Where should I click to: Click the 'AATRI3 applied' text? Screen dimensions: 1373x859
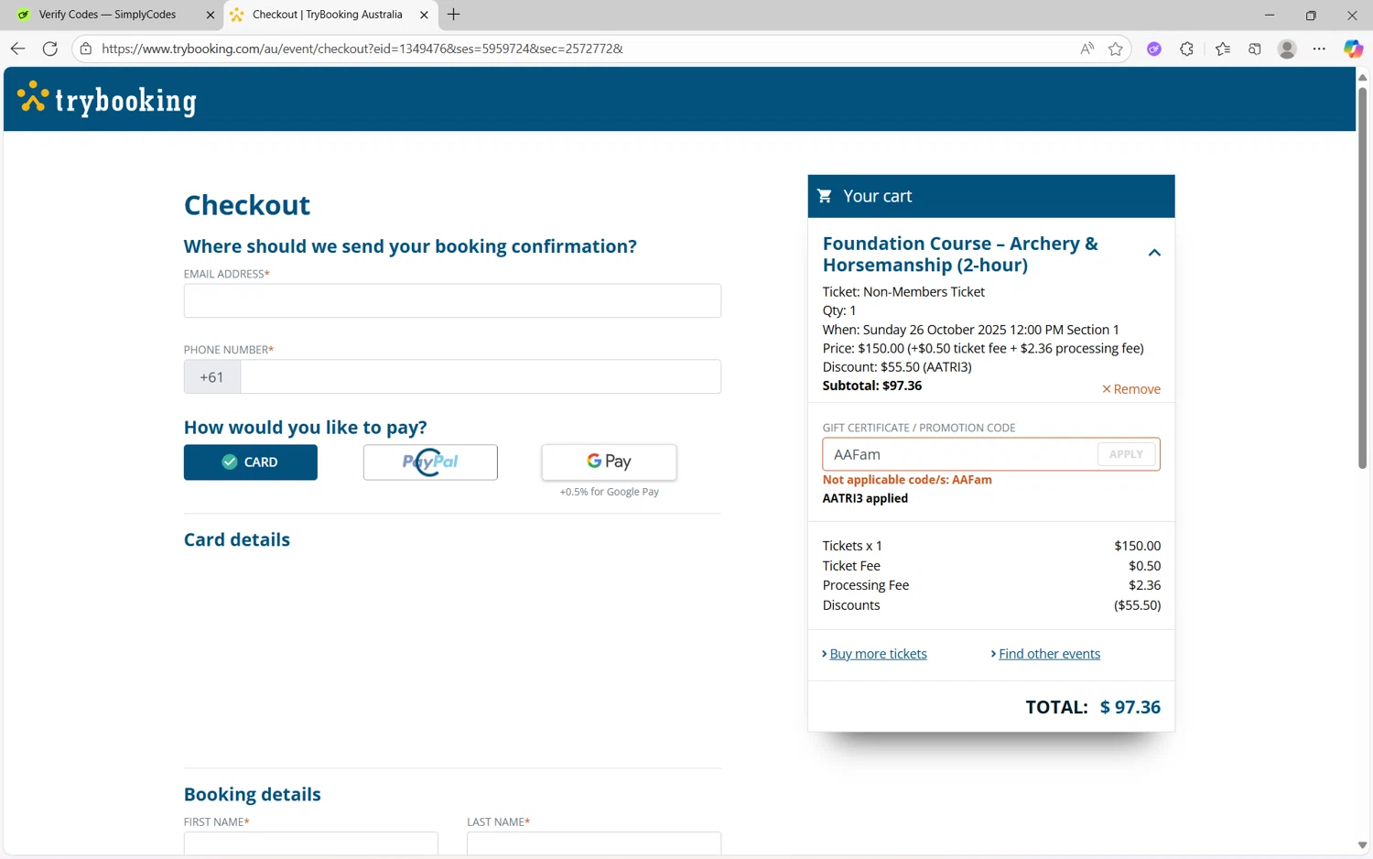point(865,498)
